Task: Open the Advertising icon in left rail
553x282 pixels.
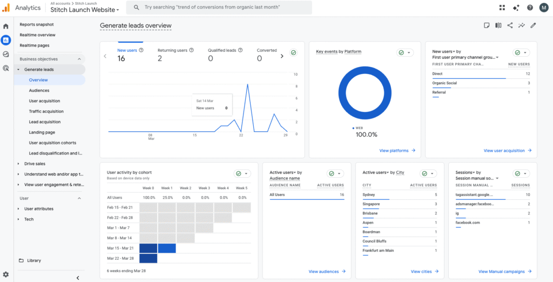Action: [x=6, y=68]
